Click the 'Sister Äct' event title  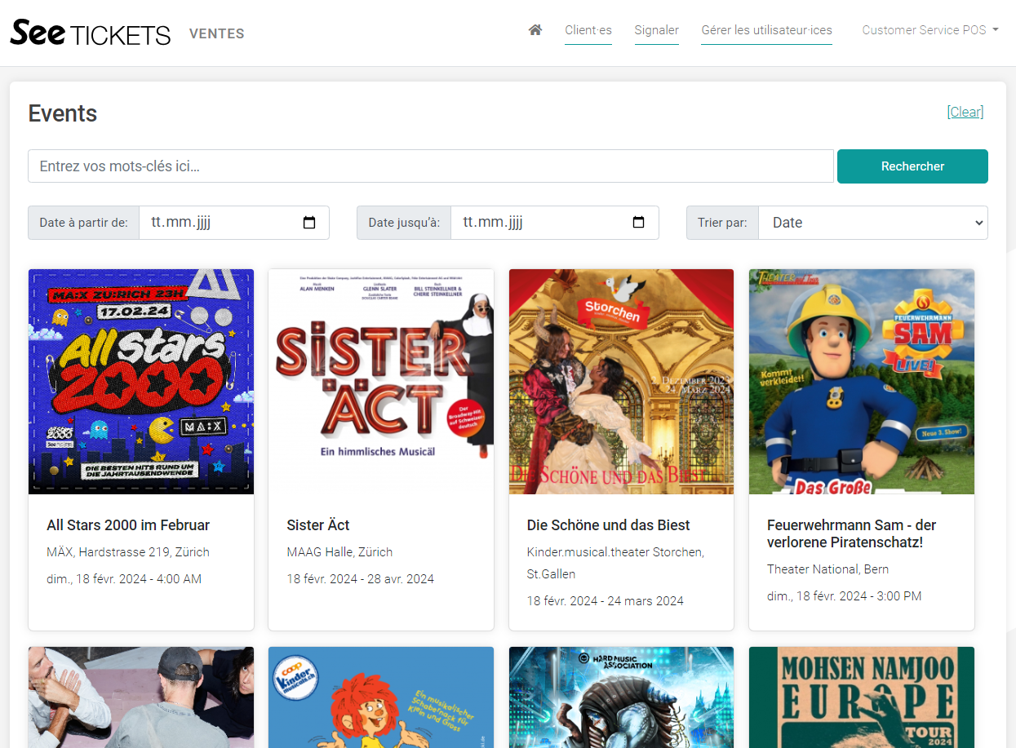click(318, 525)
